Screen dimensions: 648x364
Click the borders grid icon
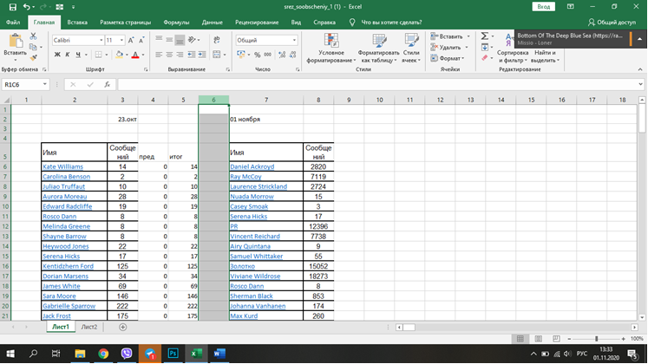pos(98,55)
